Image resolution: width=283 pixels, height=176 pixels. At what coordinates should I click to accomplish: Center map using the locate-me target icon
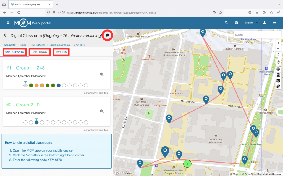coord(278,62)
